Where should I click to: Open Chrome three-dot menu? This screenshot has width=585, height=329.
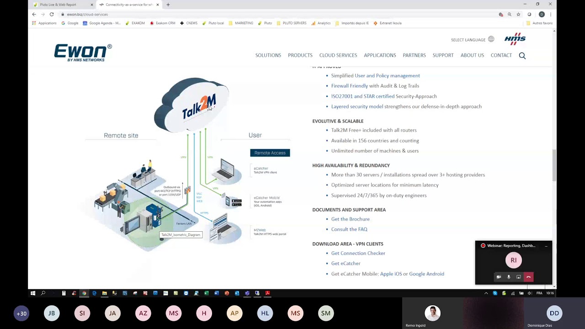click(550, 14)
